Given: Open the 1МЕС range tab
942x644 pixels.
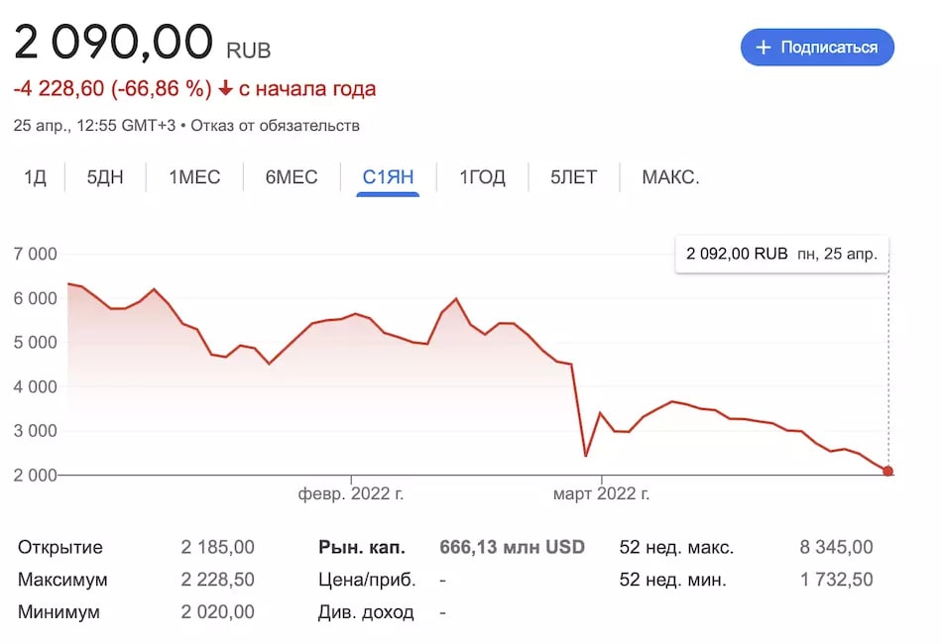Looking at the screenshot, I should [x=194, y=177].
